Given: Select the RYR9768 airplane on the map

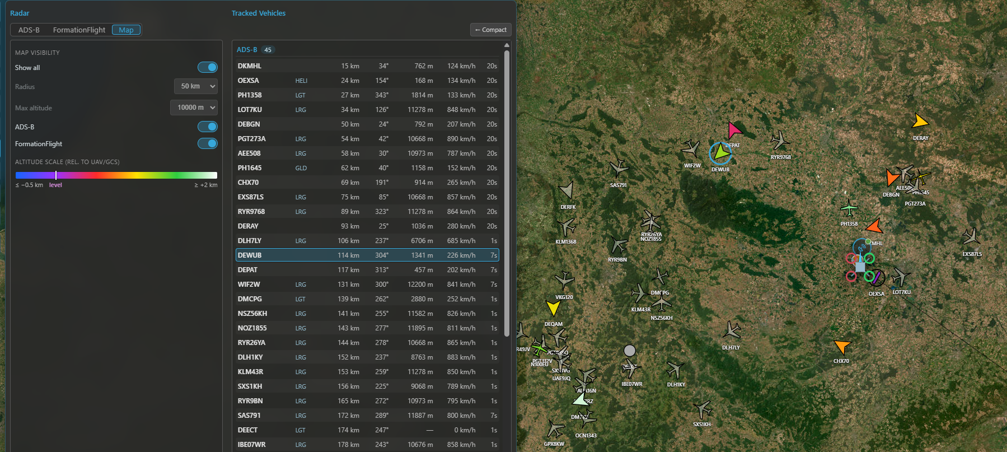Looking at the screenshot, I should coord(779,141).
